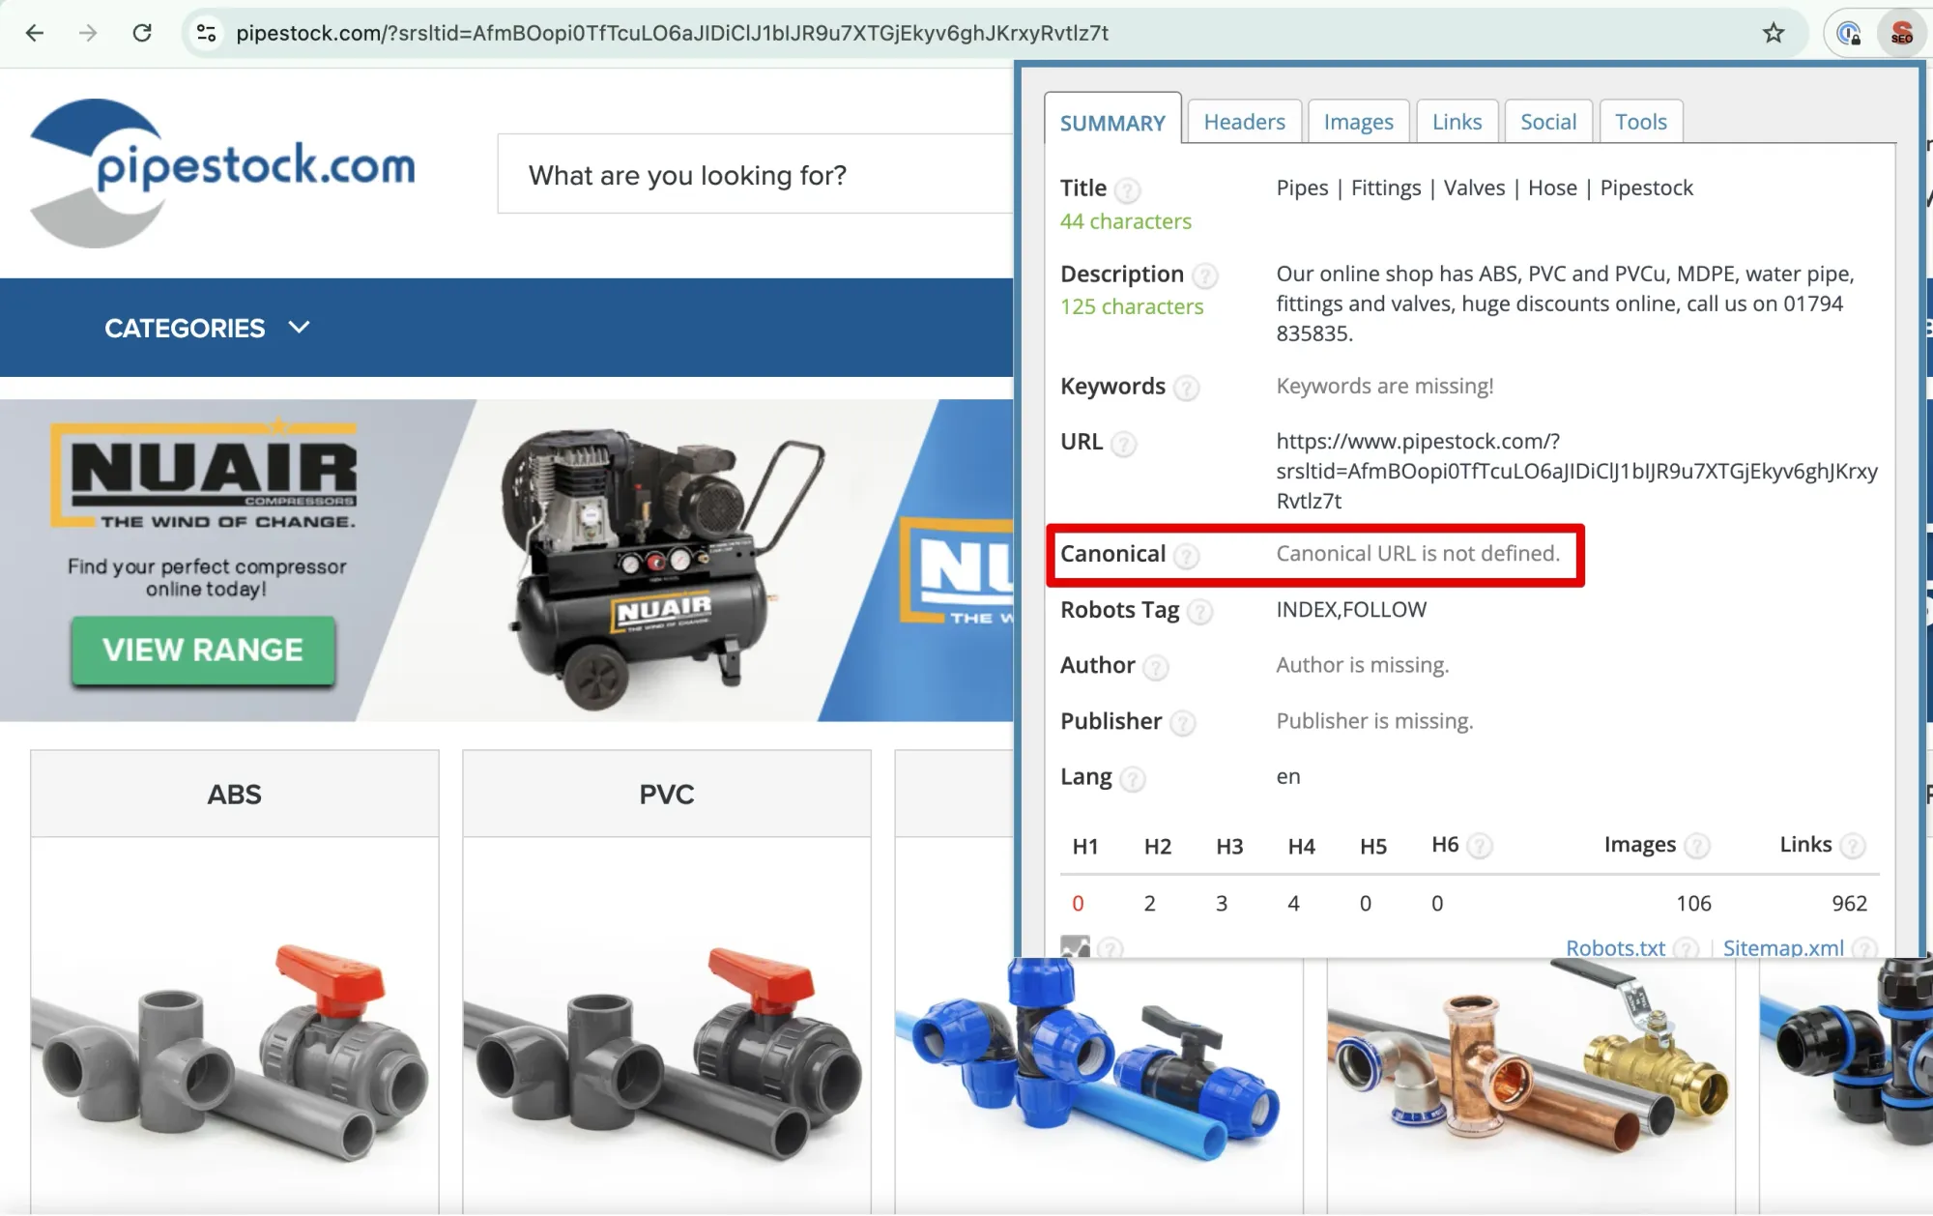Image resolution: width=1933 pixels, height=1216 pixels.
Task: Click the Images count '106'
Action: pyautogui.click(x=1693, y=903)
